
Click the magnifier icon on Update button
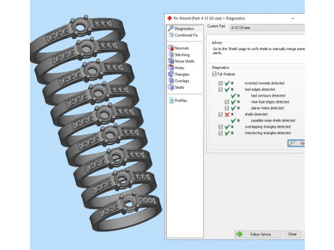[292, 143]
